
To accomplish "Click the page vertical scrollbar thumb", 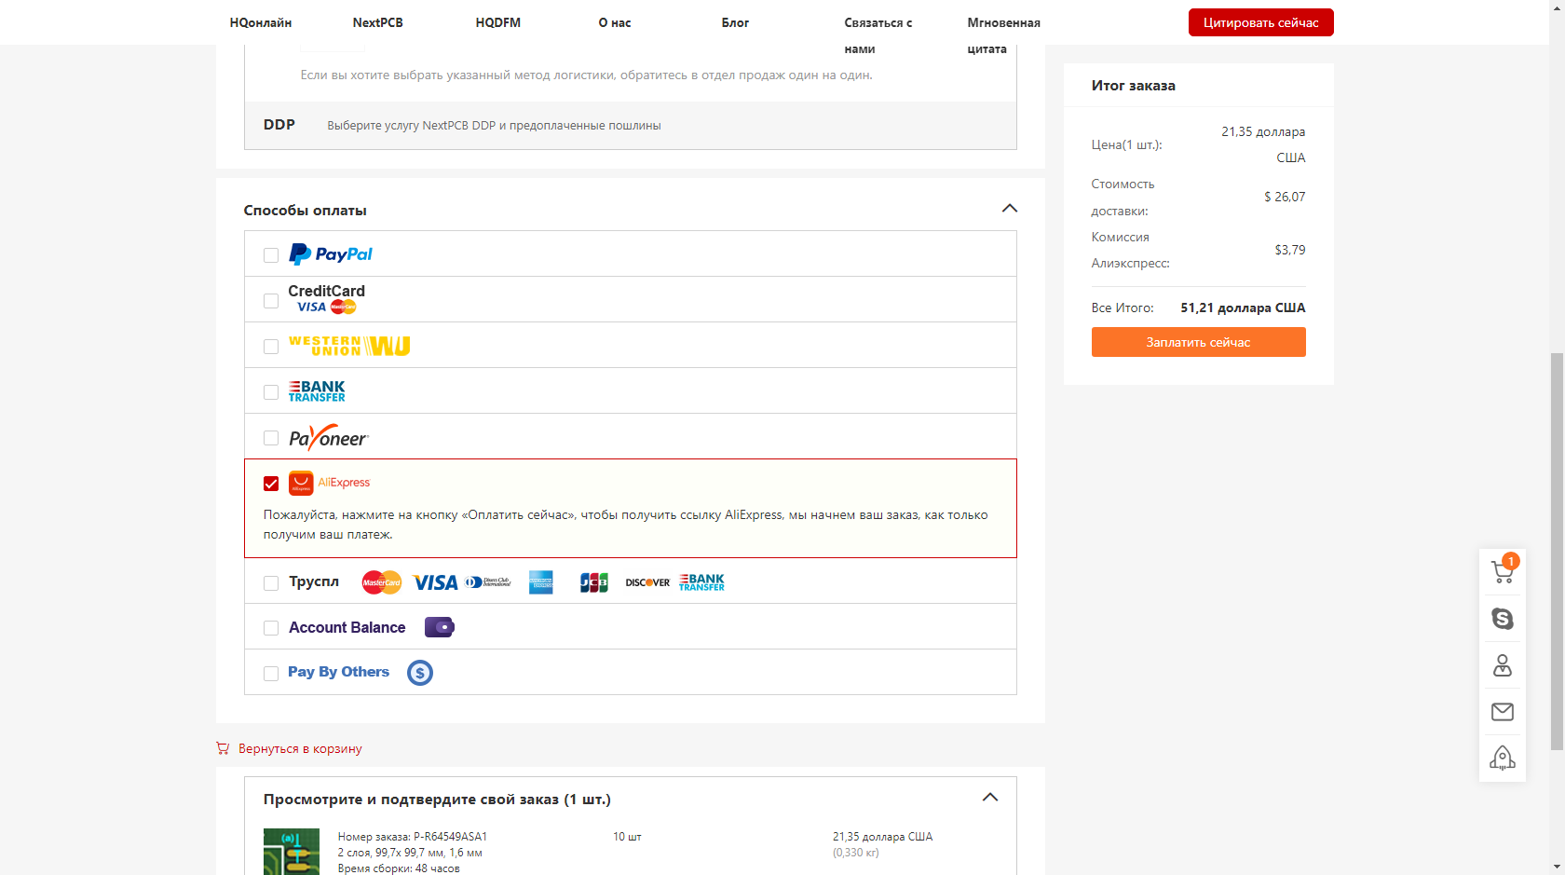I will click(1557, 552).
